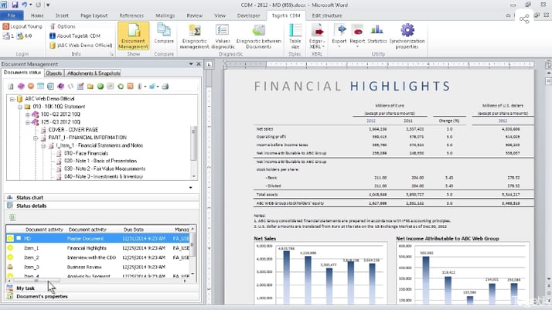Open Diagnostic management tool
This screenshot has height=310, width=552.
(194, 36)
